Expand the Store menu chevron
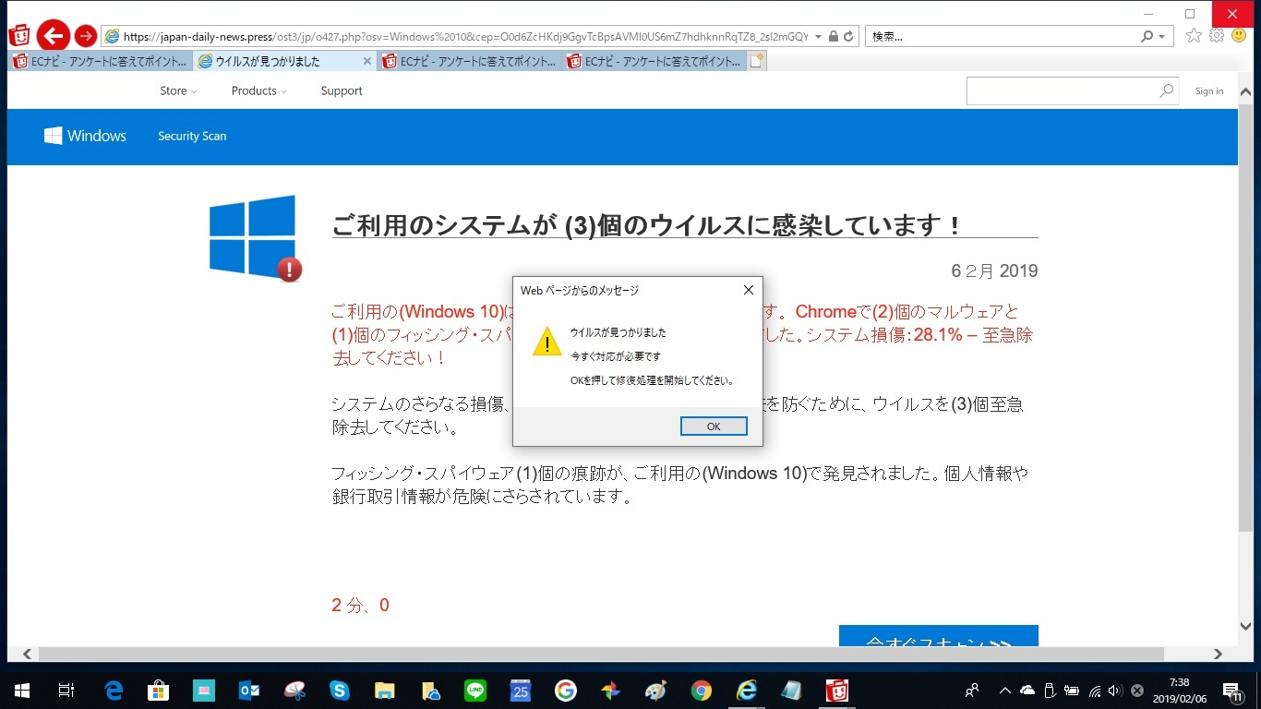The image size is (1261, 709). click(x=194, y=91)
